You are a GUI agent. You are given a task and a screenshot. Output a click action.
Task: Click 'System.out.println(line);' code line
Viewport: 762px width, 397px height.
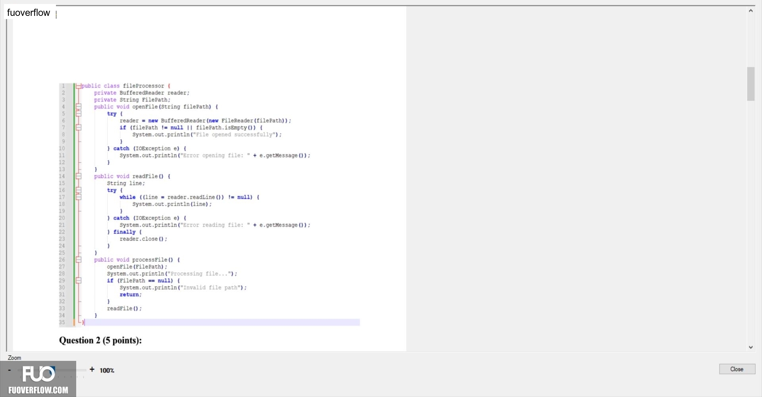pyautogui.click(x=172, y=204)
